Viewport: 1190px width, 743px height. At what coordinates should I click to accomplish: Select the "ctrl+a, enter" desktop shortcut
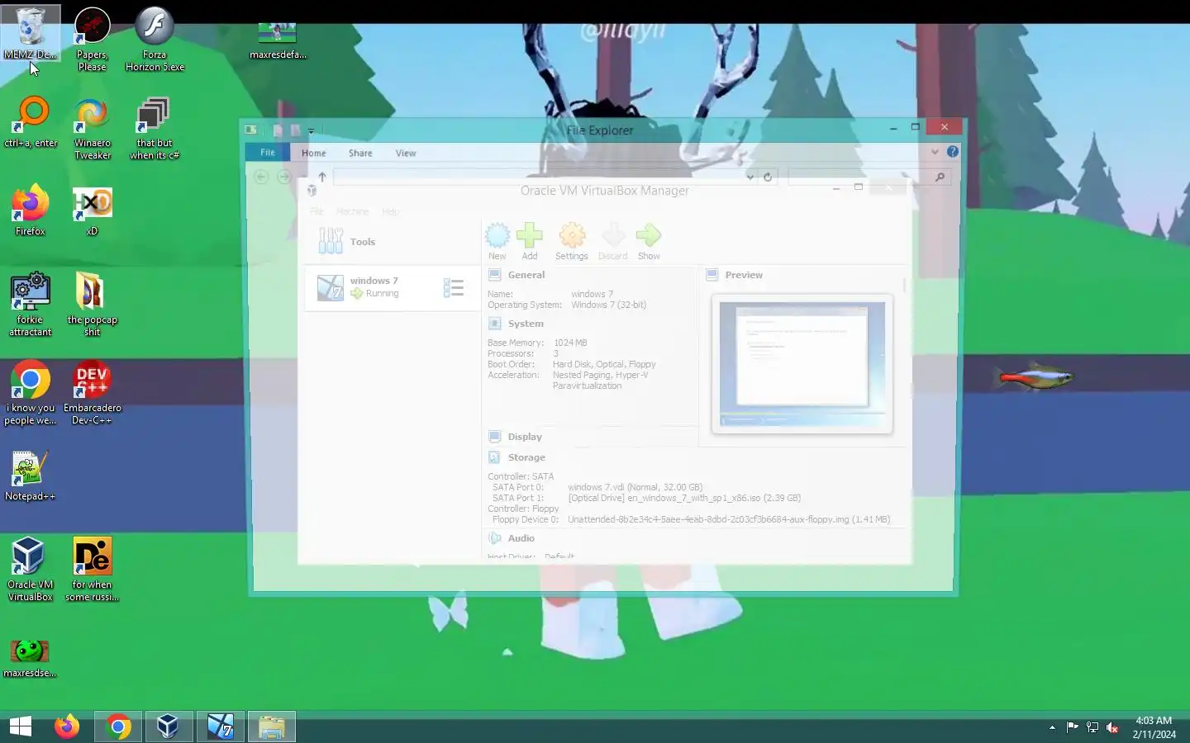31,122
